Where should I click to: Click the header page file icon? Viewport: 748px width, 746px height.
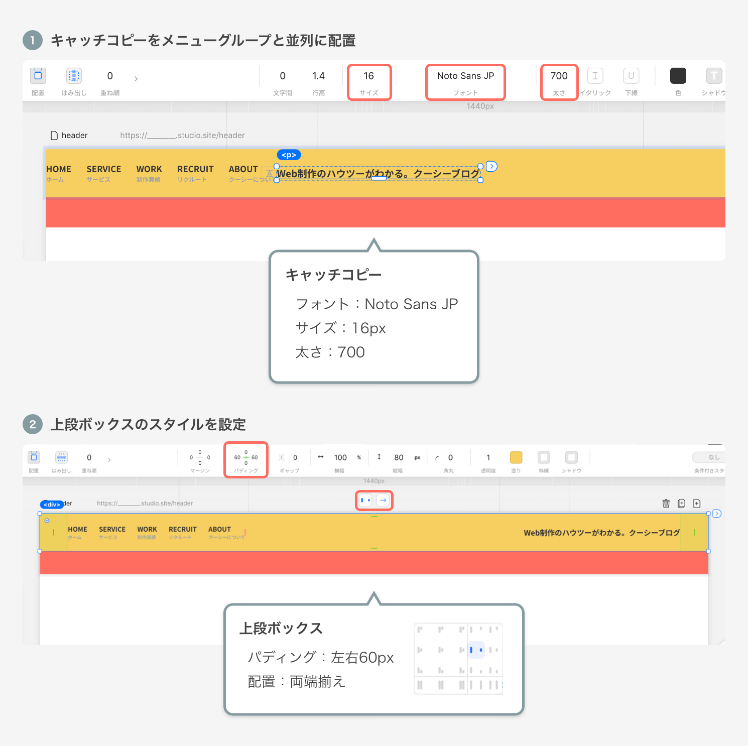click(x=54, y=136)
